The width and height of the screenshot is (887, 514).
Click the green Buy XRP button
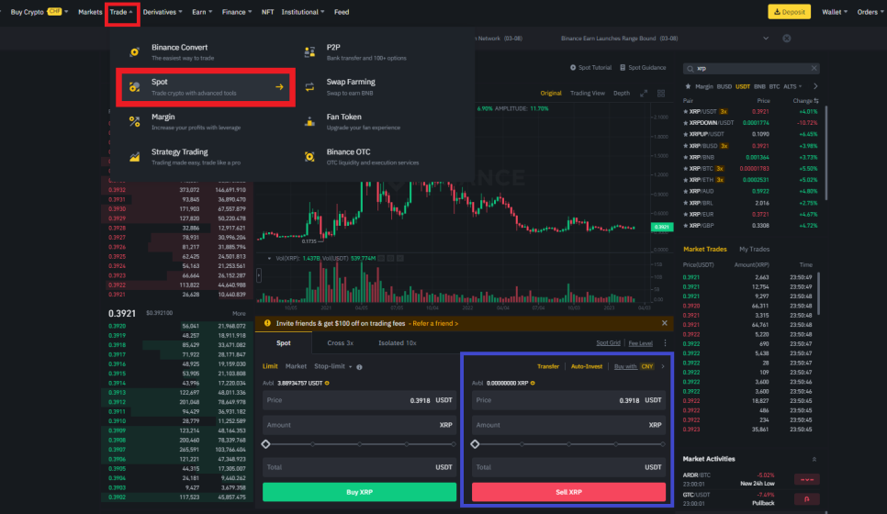[359, 492]
